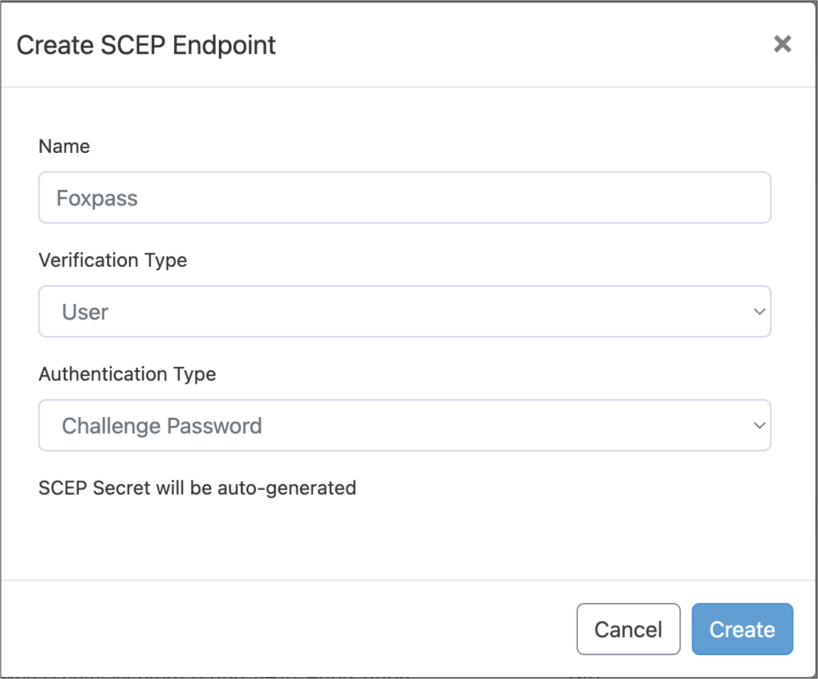Viewport: 818px width, 679px height.
Task: Click the Verification Type label
Action: (113, 260)
